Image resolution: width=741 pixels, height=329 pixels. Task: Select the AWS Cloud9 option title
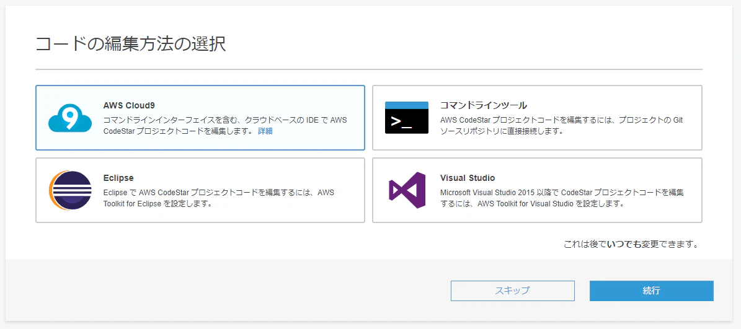(x=129, y=105)
